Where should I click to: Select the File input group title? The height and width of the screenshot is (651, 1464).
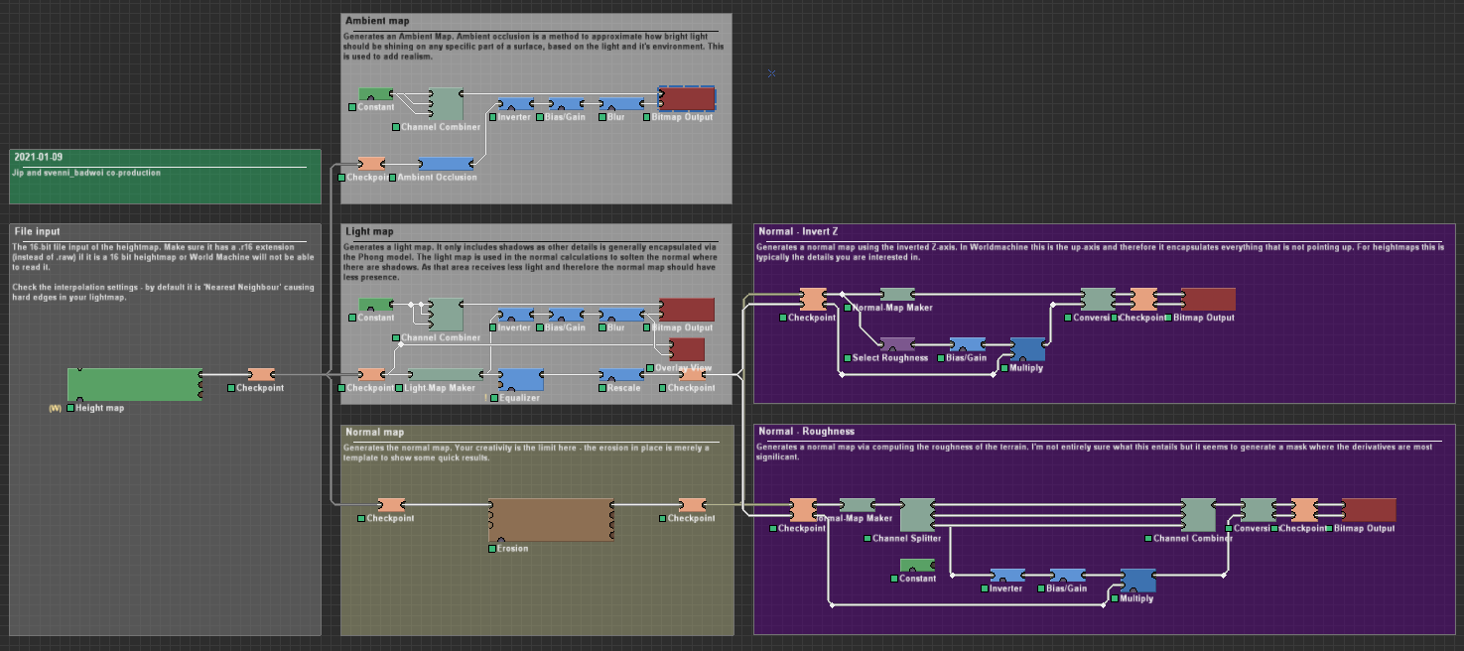pyautogui.click(x=38, y=231)
